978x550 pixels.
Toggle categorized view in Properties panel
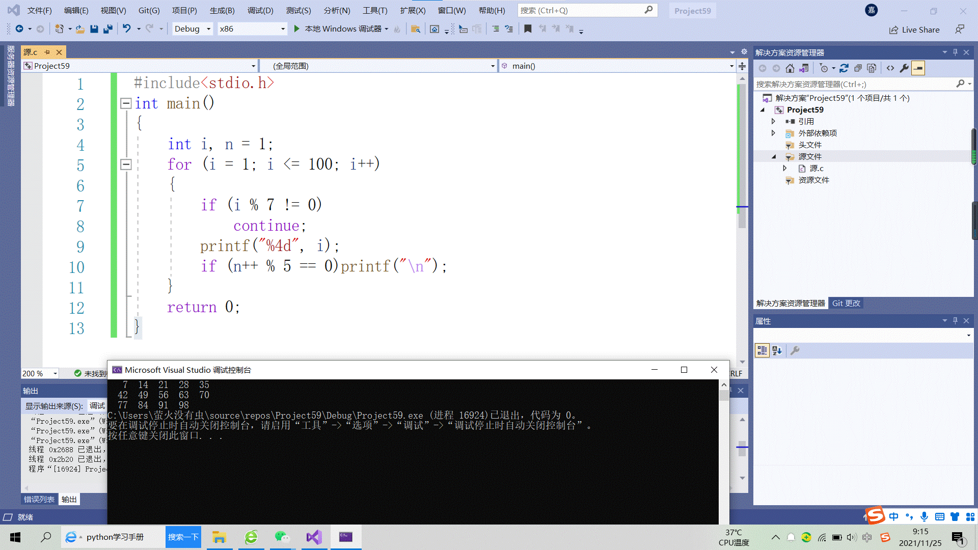click(x=762, y=350)
